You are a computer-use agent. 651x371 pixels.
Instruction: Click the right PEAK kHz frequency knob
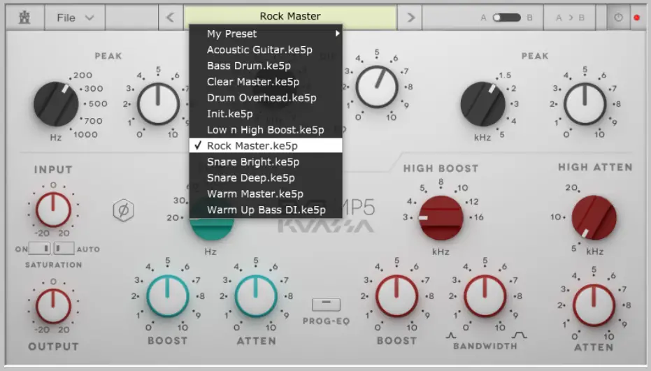click(483, 104)
